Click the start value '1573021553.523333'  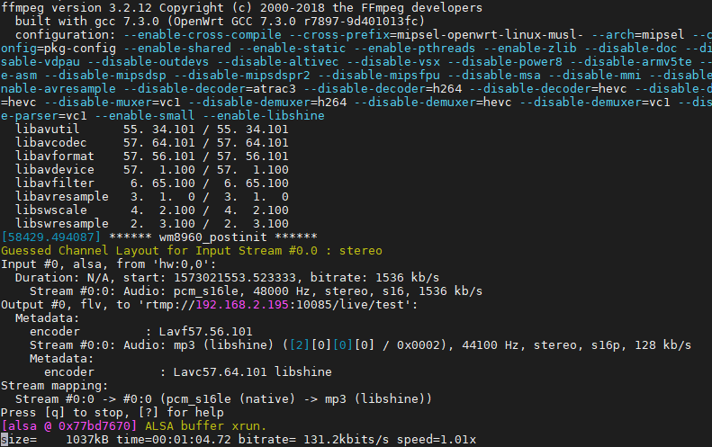pos(235,278)
